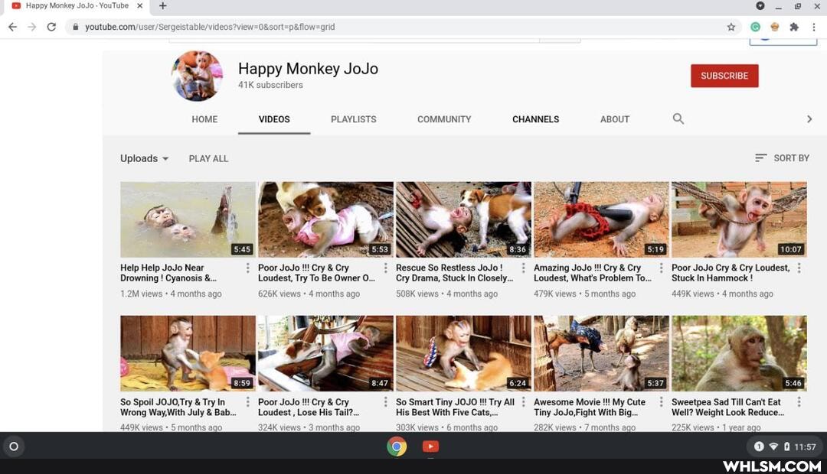Open Sweetpea Sad Till Can't Eat Well title
This screenshot has height=474, width=827.
728,407
